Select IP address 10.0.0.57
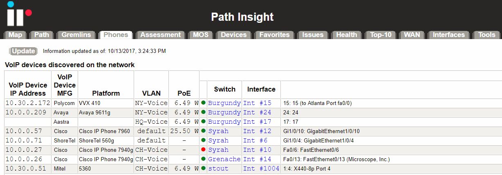502x175 pixels. [x=24, y=131]
